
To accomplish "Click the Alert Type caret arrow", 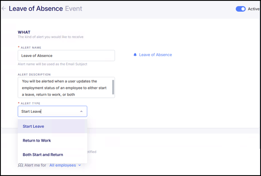I will 81,111.
